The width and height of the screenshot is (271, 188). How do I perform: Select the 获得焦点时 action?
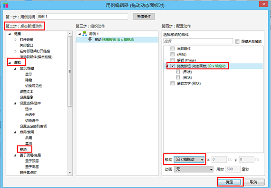(28, 172)
